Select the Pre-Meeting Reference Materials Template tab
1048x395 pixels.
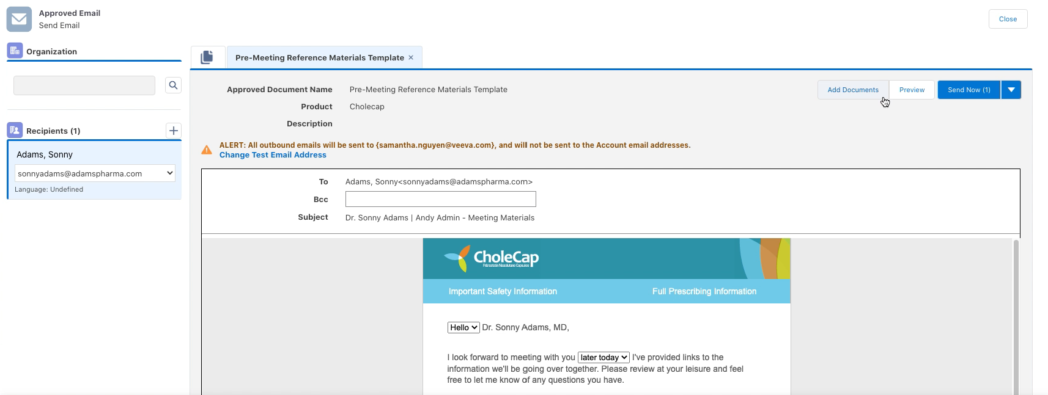point(319,58)
